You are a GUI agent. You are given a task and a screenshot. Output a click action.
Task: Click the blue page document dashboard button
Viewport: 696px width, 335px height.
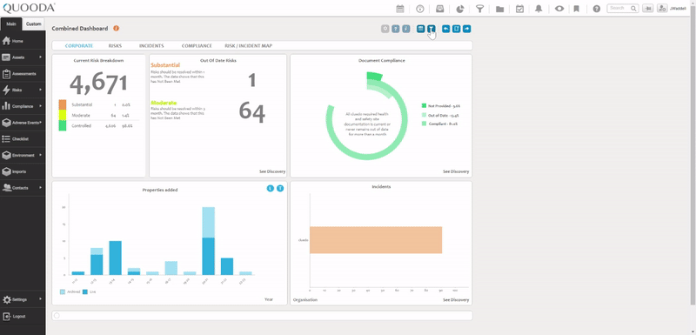pos(456,29)
